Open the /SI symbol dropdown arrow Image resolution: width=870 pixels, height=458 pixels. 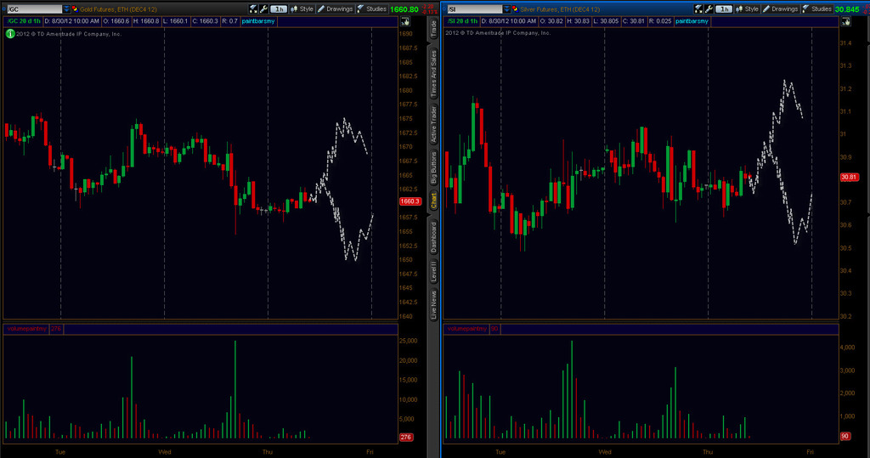[506, 8]
